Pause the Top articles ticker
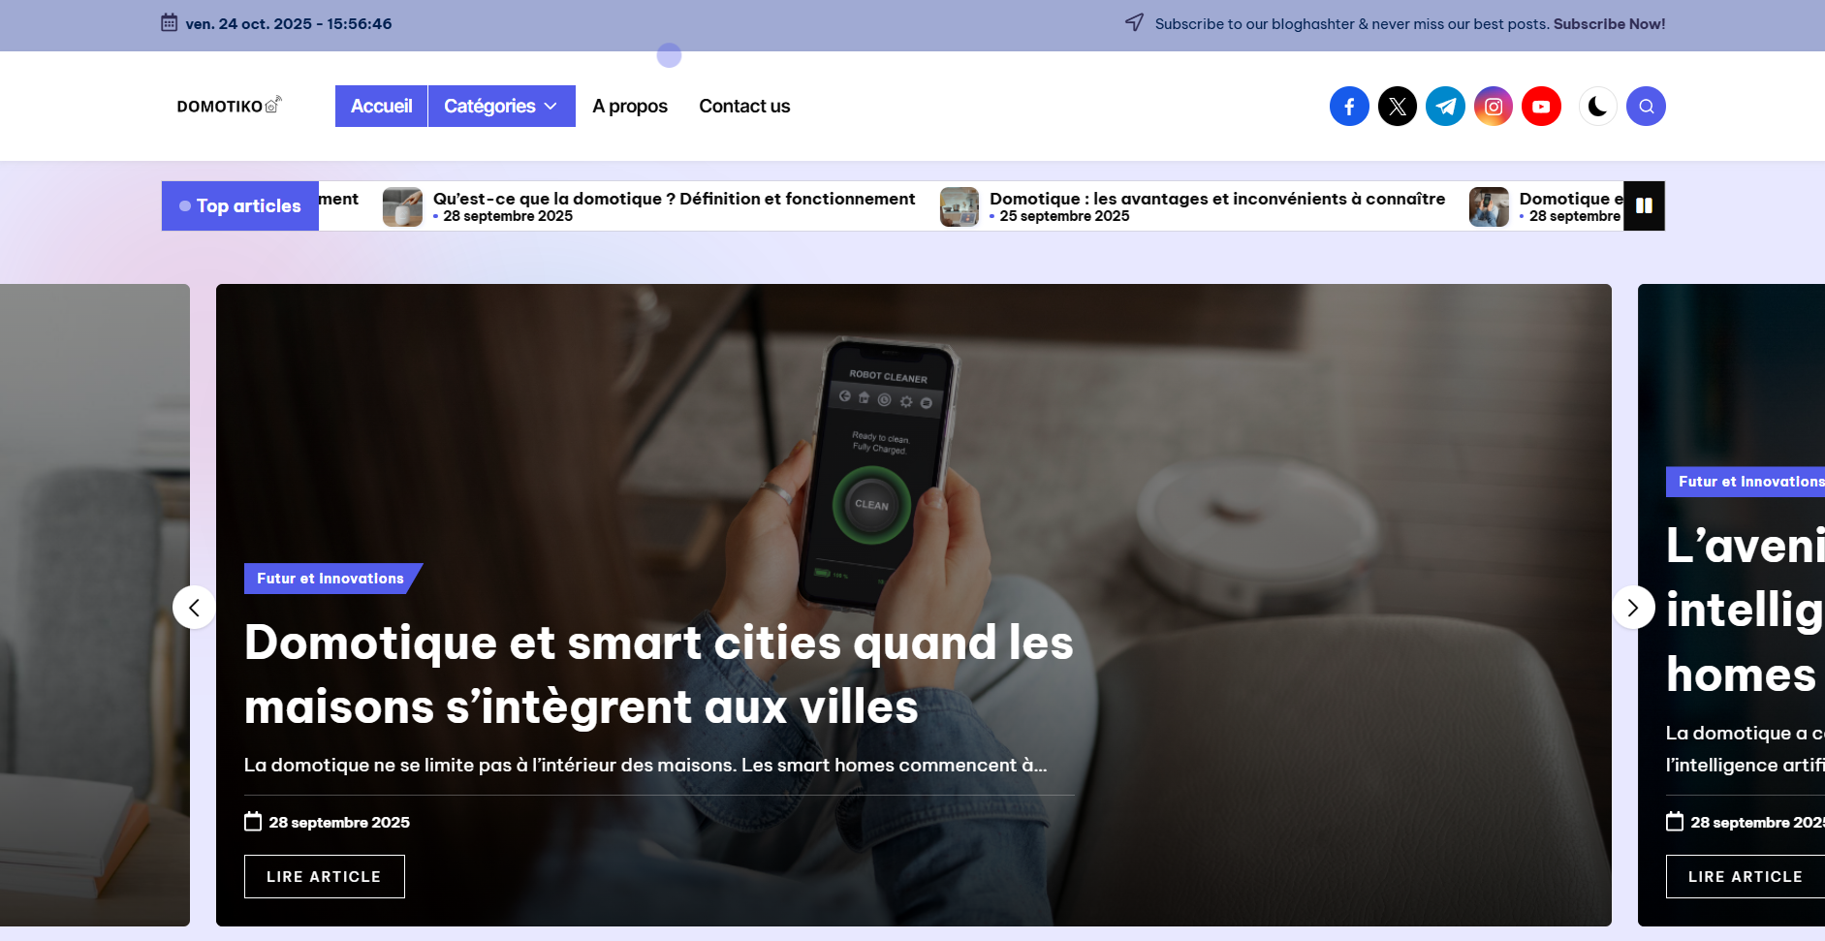 click(1644, 205)
